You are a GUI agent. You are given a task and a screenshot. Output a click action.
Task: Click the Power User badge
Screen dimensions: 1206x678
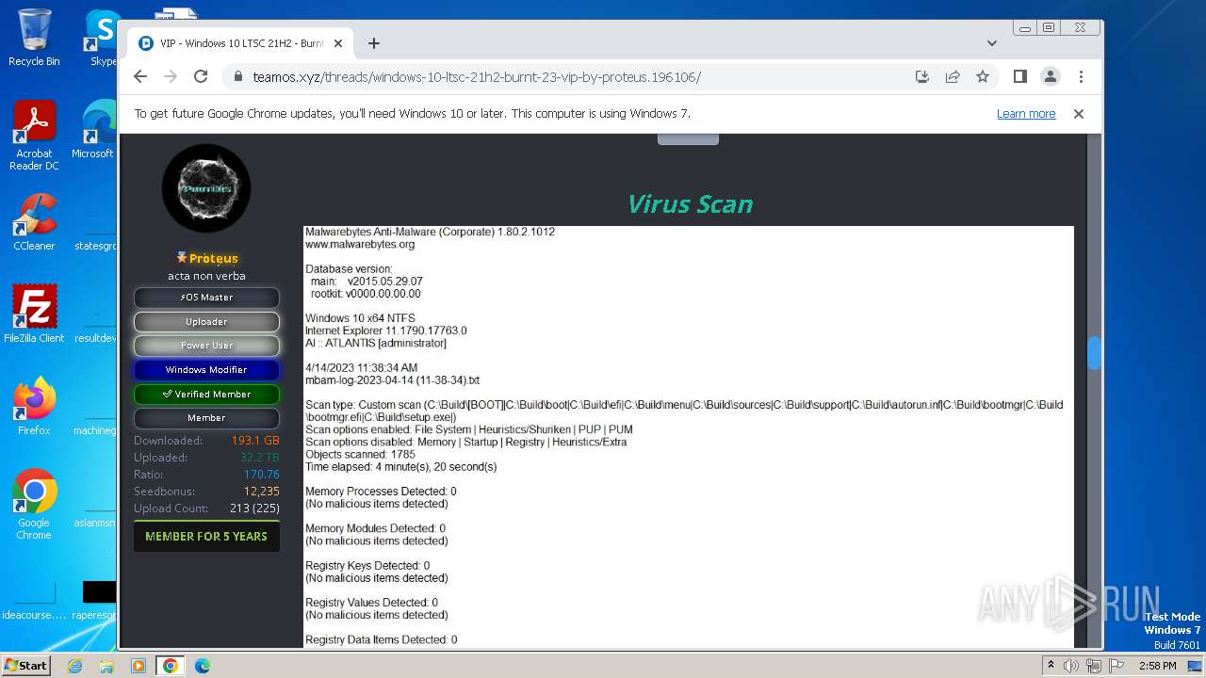(x=206, y=346)
